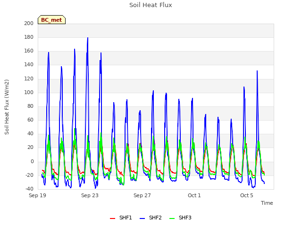Click the BC_met annotation label

51,20
